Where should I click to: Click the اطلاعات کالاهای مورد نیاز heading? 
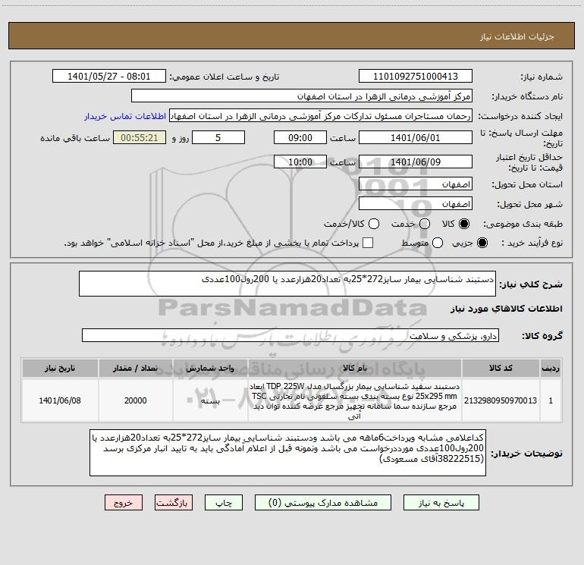[507, 309]
